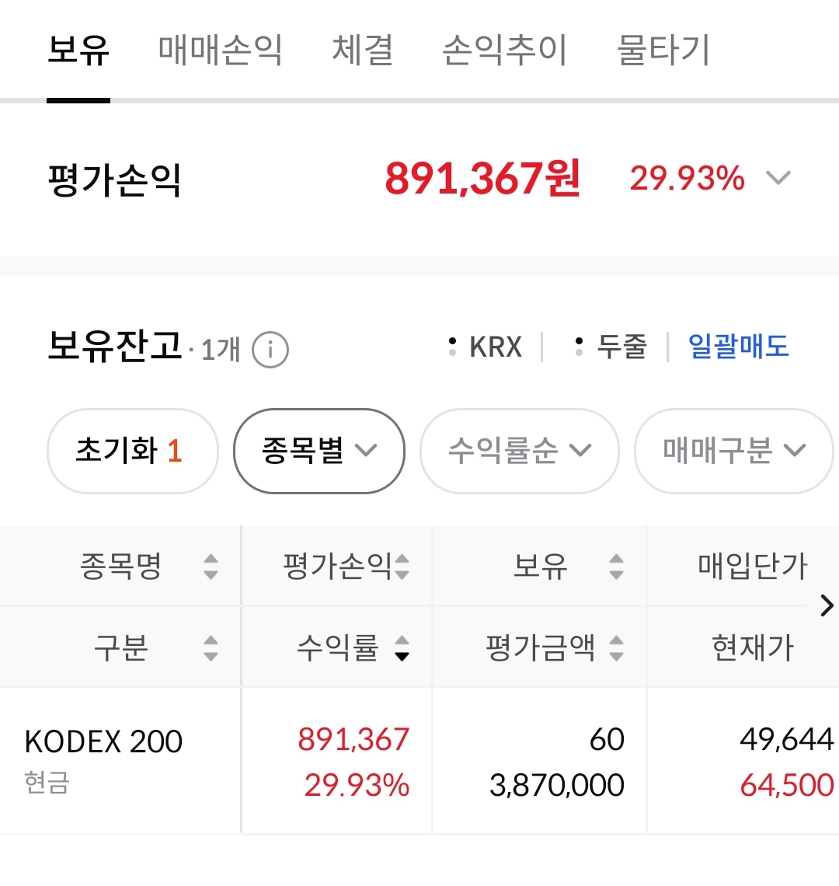Switch to the 손익추이 tab

point(504,51)
